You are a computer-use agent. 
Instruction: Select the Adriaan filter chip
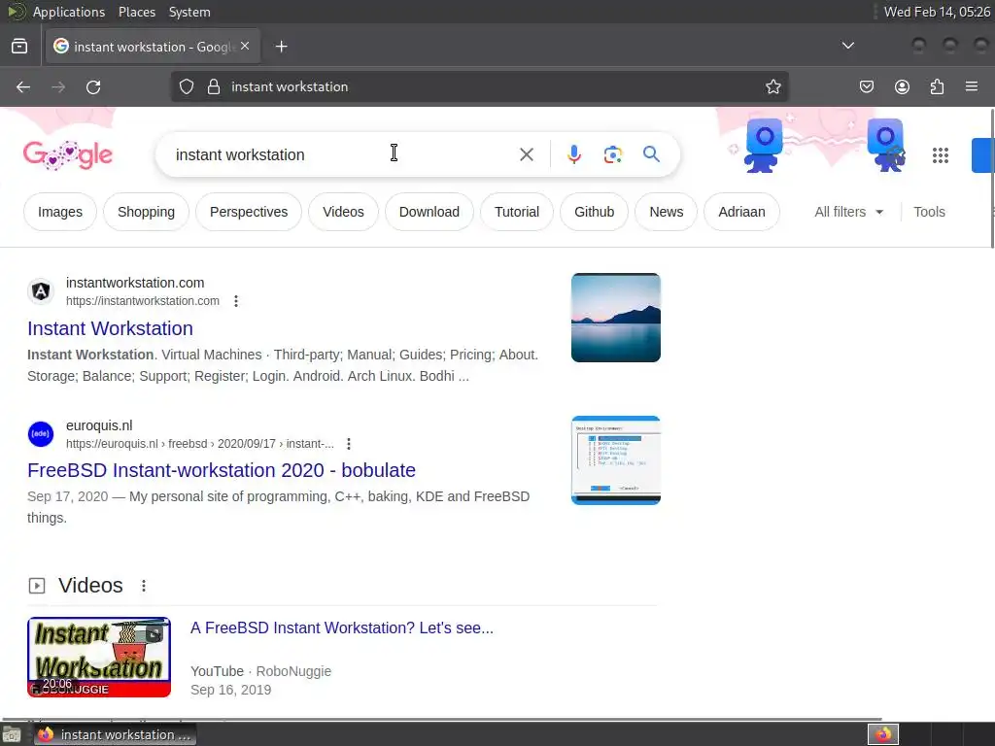741,212
